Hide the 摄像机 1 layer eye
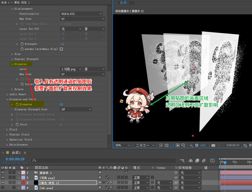Screen dimensions: 252x192 (x=3, y=173)
